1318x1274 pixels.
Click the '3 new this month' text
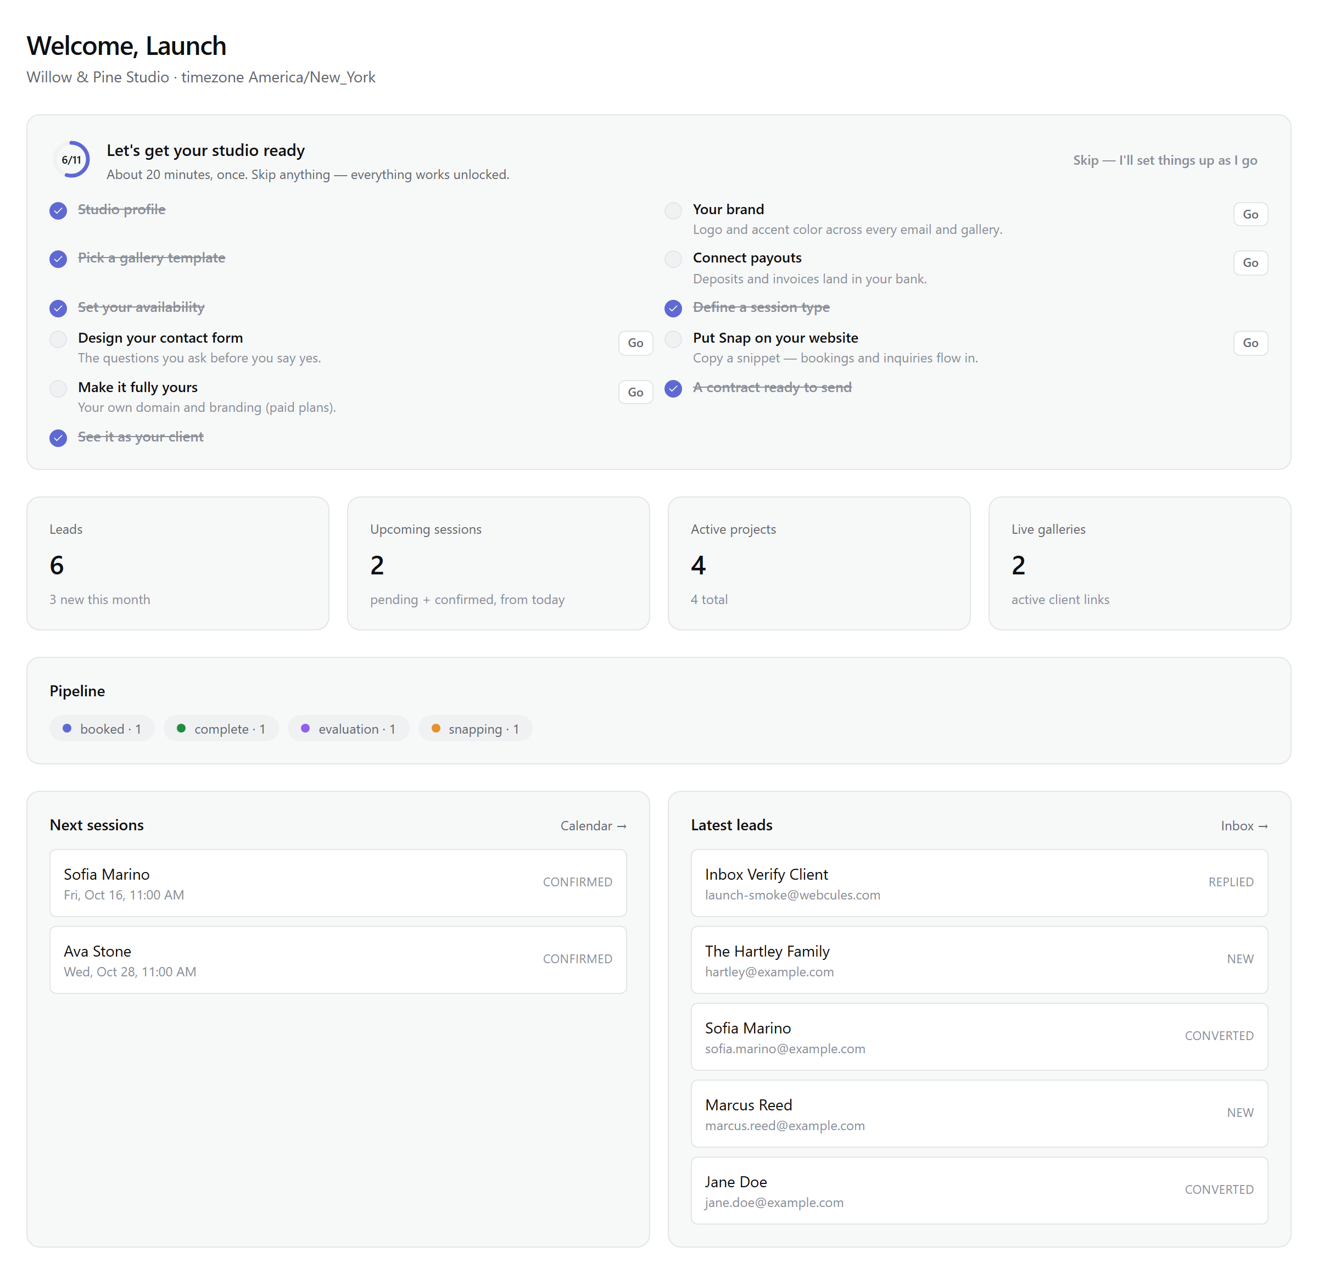pyautogui.click(x=99, y=600)
